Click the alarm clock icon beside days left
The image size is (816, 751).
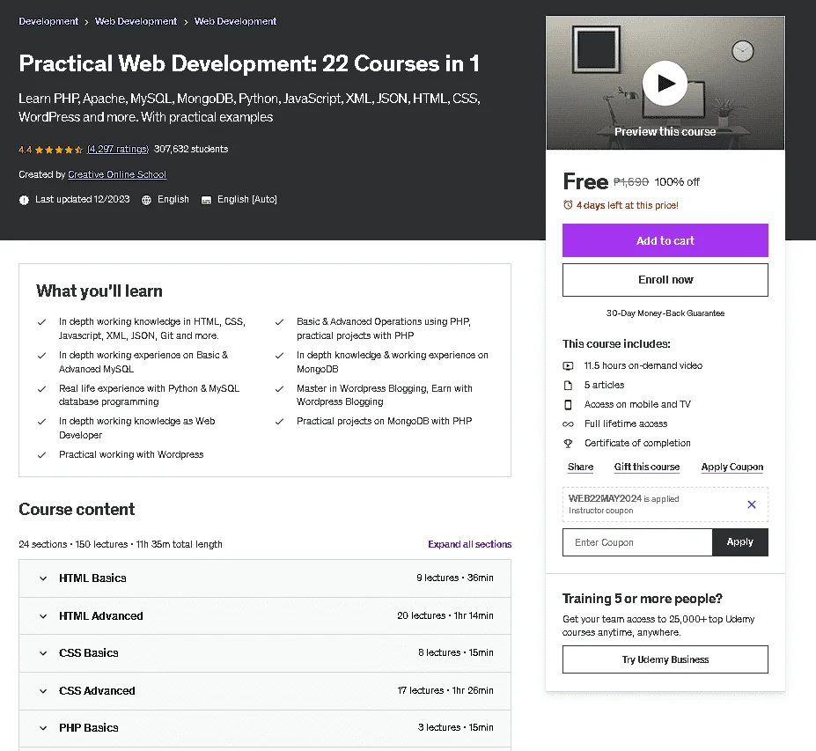pyautogui.click(x=568, y=205)
